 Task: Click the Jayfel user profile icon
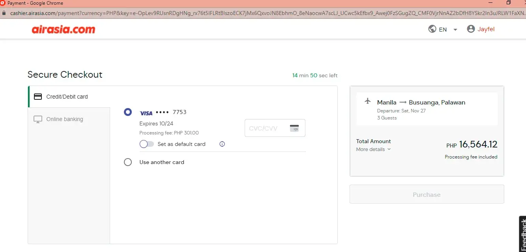point(471,29)
